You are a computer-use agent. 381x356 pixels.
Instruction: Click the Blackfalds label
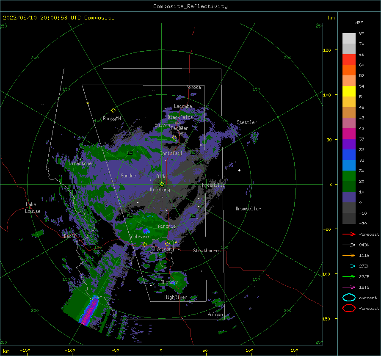180,117
